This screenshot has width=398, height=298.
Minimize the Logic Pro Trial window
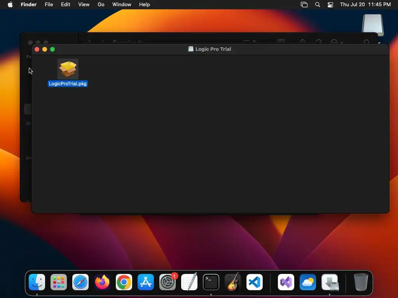(45, 49)
